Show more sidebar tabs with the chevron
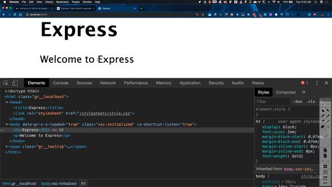Screen dimensions: 332x187 coord(303,92)
